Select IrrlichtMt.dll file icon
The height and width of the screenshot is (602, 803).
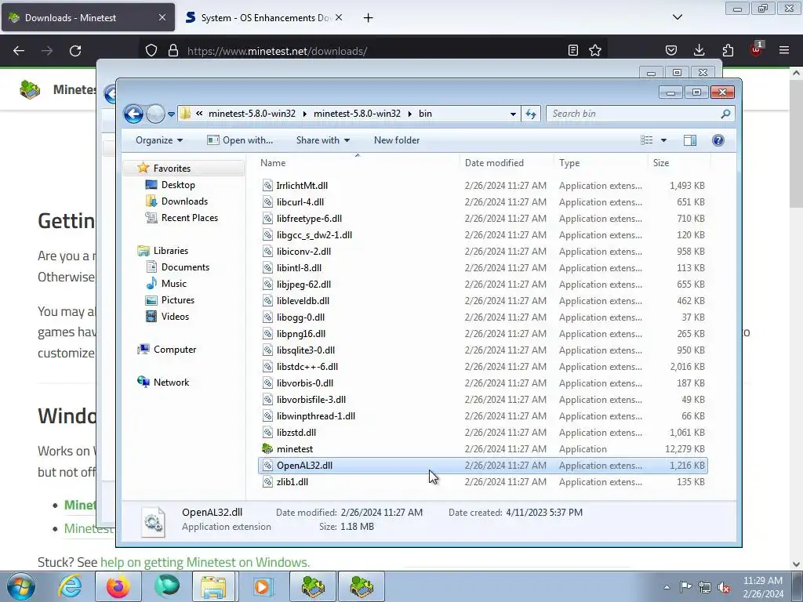tap(267, 185)
